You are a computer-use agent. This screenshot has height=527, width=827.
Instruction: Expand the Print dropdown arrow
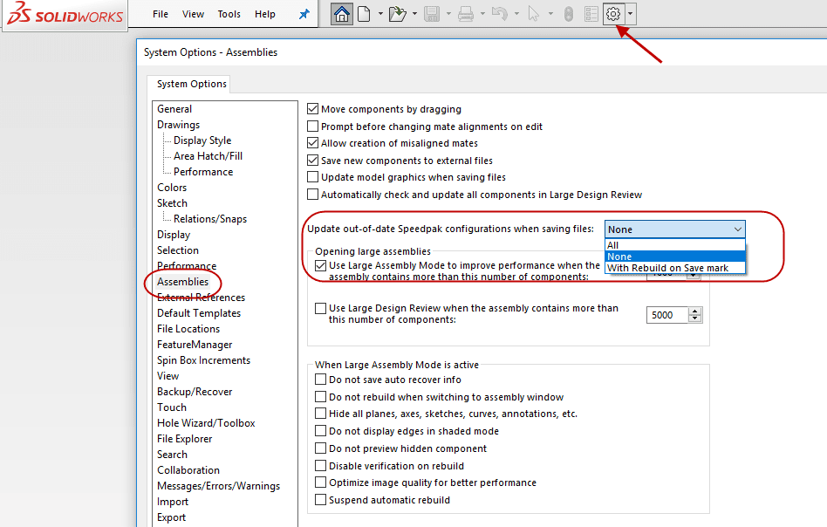482,14
